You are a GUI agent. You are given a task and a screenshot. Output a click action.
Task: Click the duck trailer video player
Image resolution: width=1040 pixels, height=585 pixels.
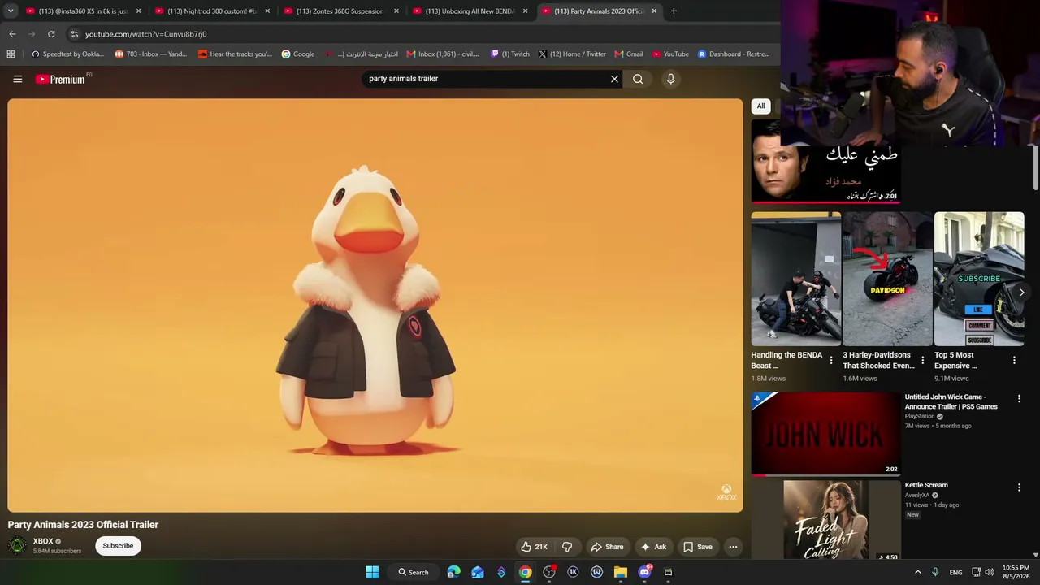[375, 305]
